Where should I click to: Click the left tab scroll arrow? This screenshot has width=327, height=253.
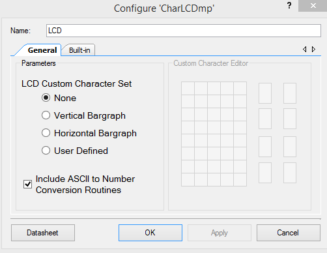pyautogui.click(x=305, y=50)
